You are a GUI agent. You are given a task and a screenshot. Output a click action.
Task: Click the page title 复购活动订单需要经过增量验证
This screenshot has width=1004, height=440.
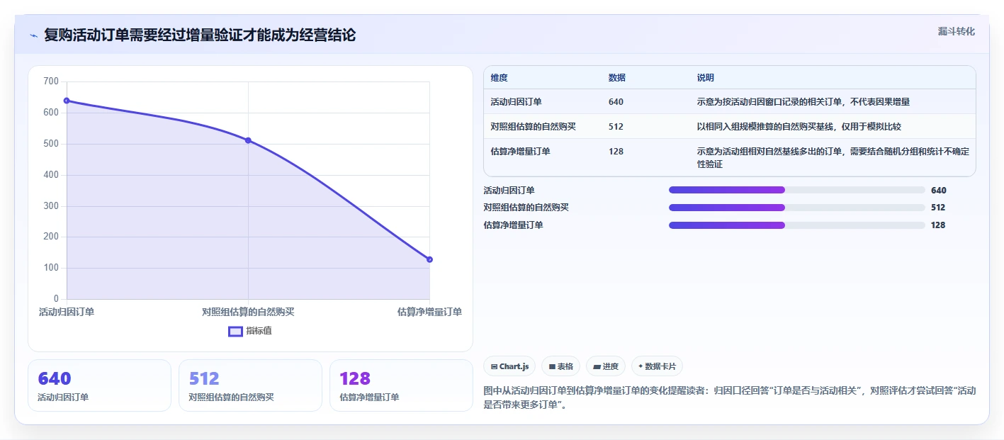(x=200, y=35)
